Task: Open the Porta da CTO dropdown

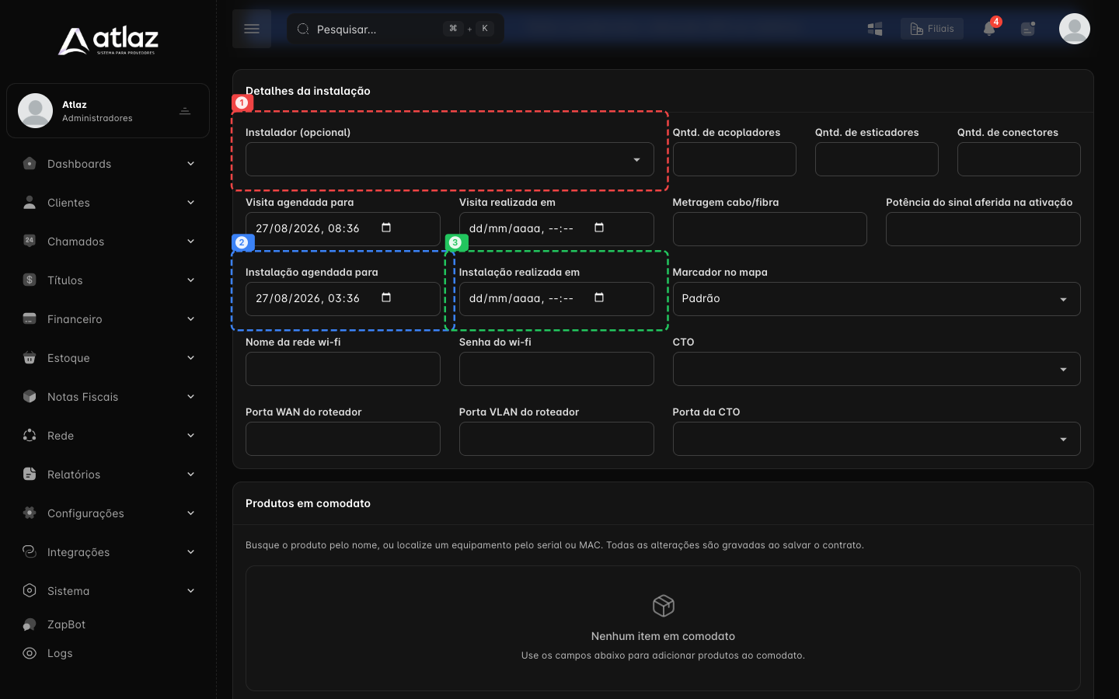Action: pyautogui.click(x=877, y=439)
